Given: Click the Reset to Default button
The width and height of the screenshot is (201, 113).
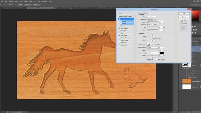Looking at the screenshot, I should (x=161, y=59).
